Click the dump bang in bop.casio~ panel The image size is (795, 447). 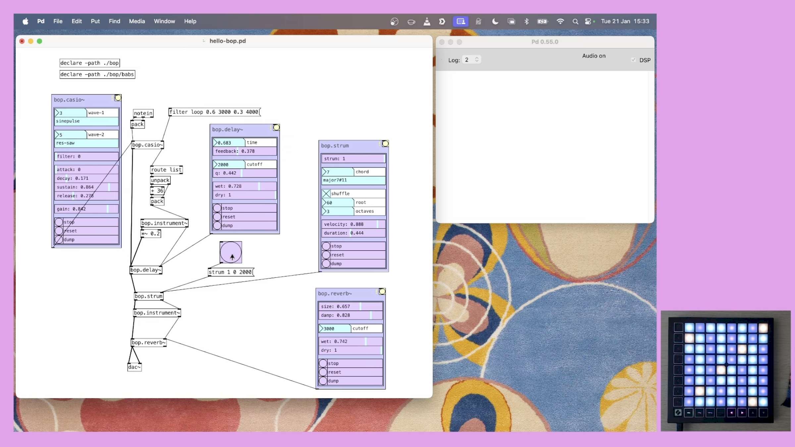[59, 239]
